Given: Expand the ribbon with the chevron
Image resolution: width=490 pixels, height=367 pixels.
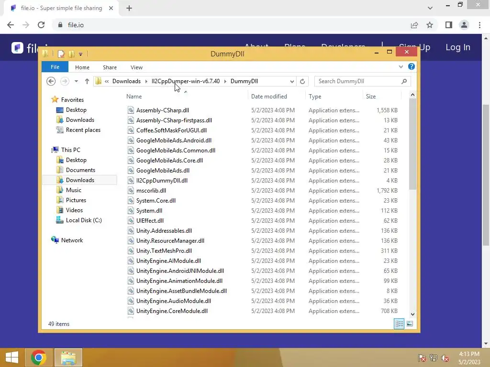Looking at the screenshot, I should (401, 66).
